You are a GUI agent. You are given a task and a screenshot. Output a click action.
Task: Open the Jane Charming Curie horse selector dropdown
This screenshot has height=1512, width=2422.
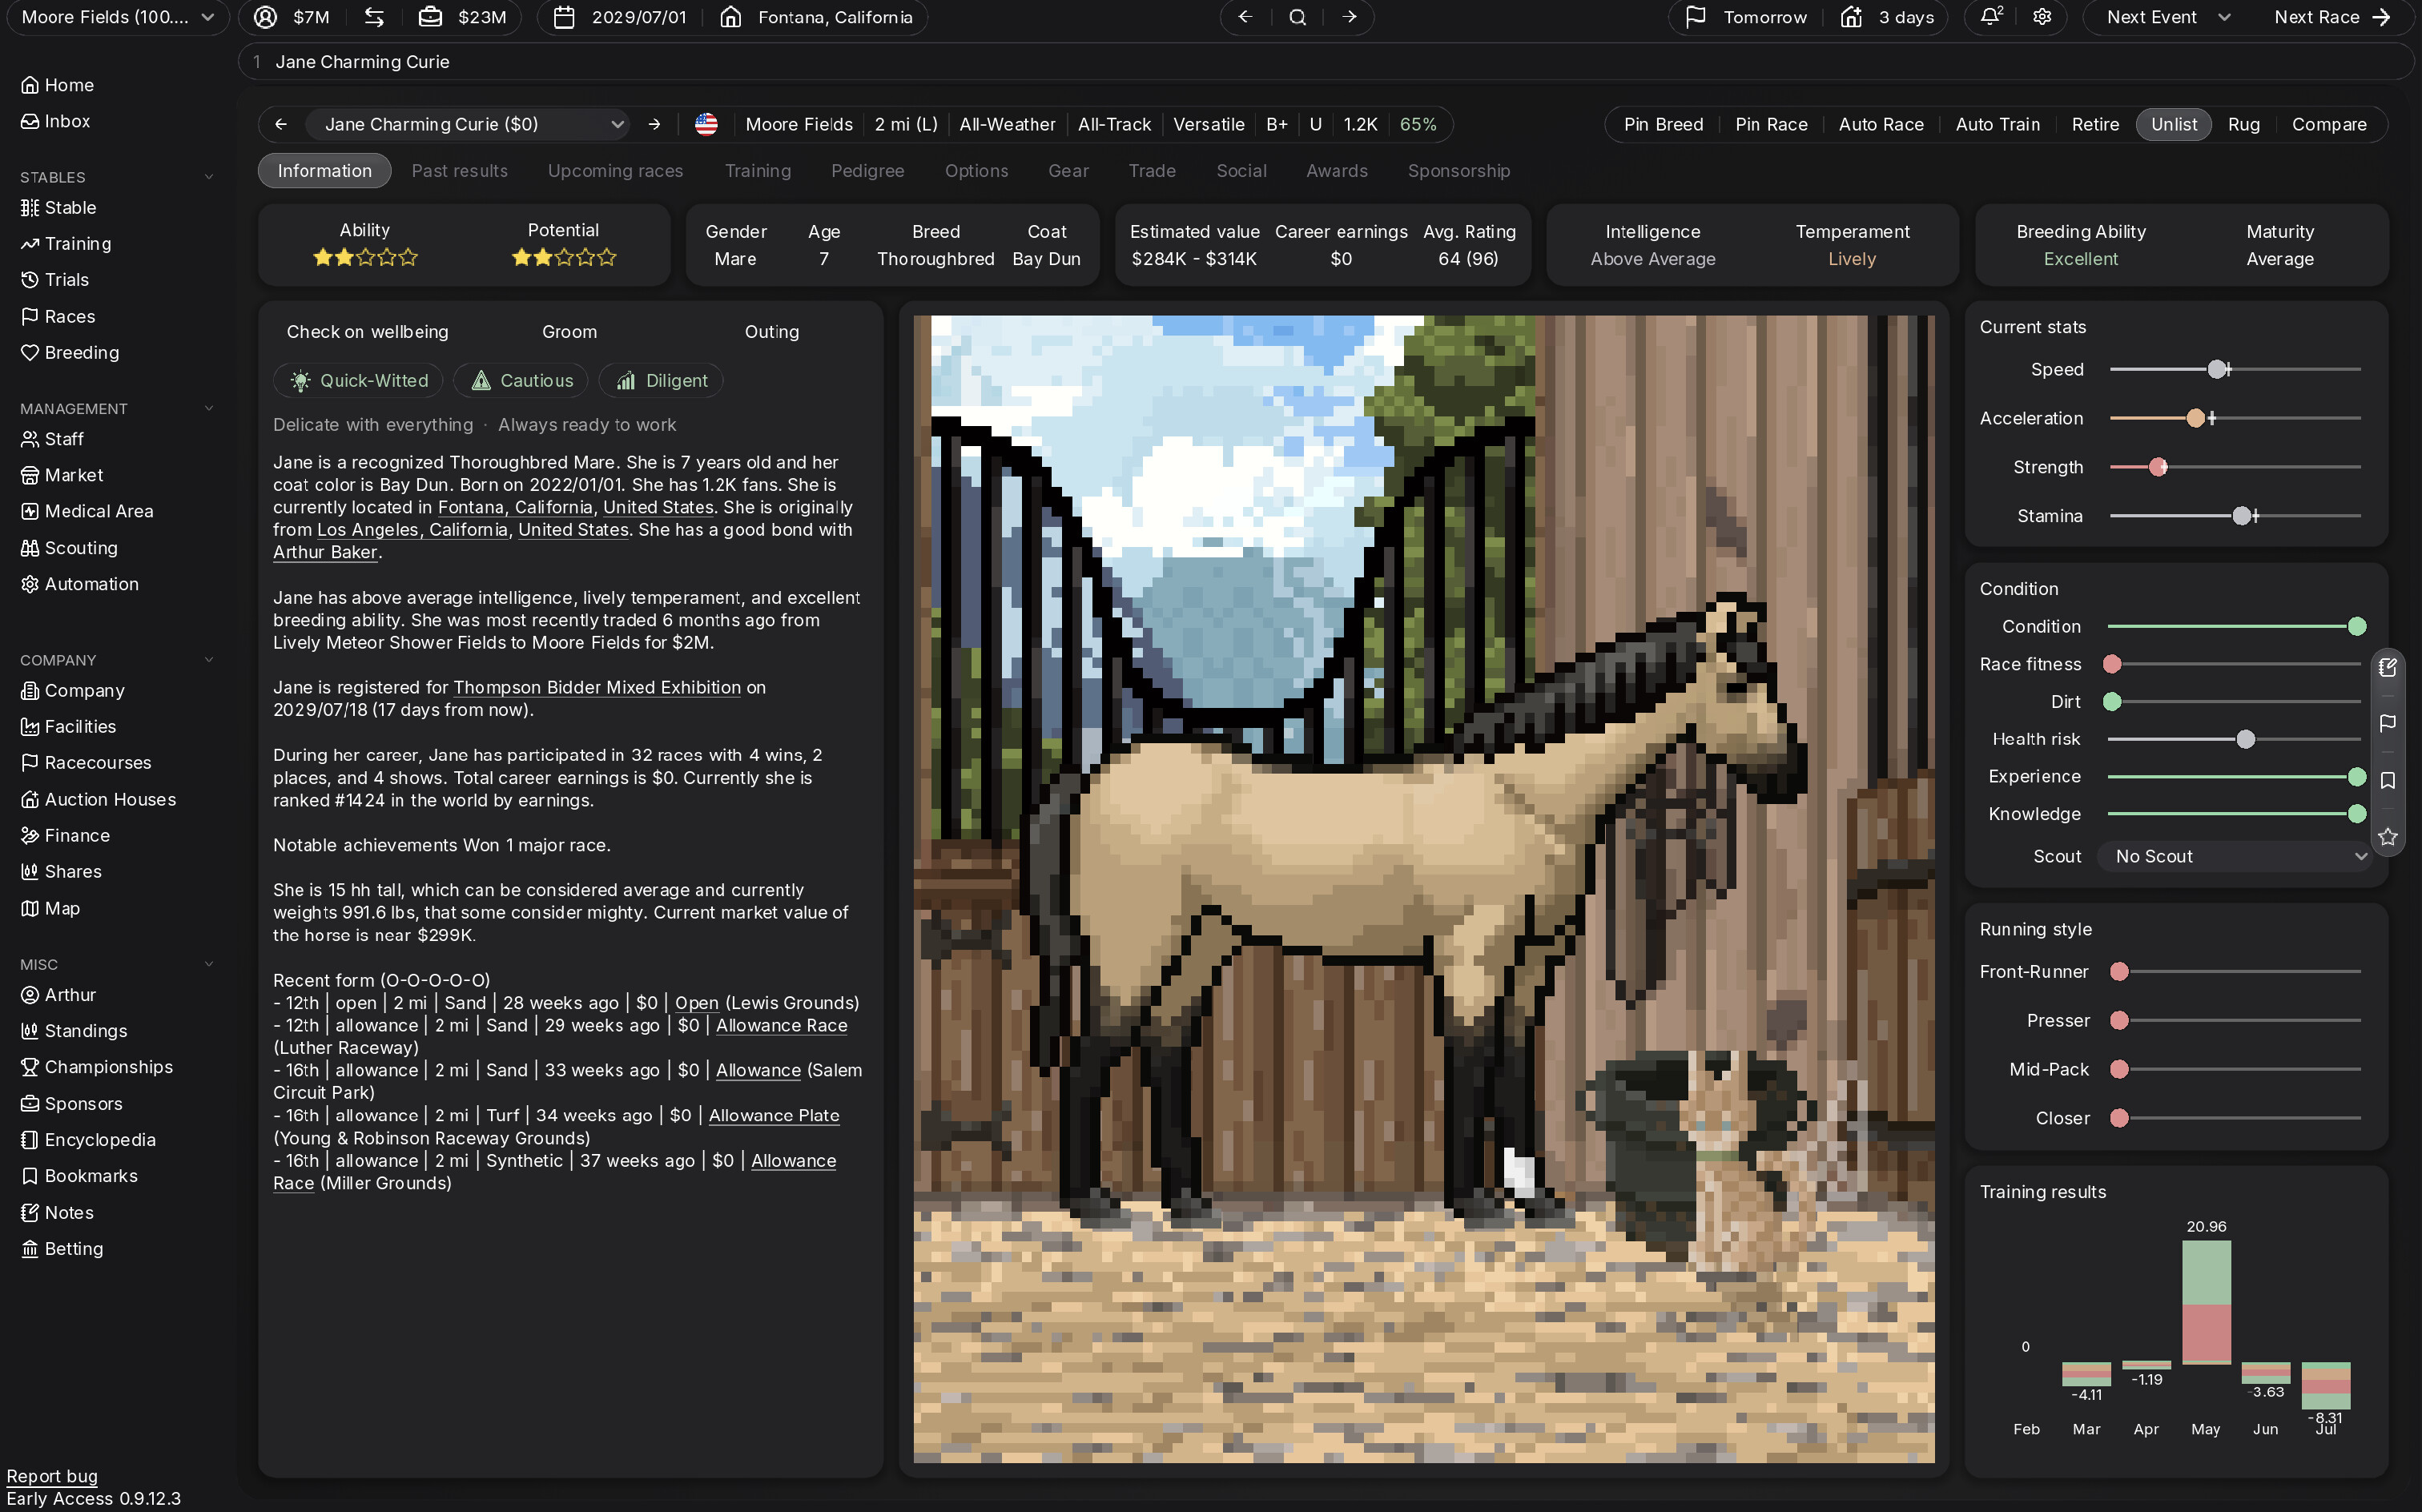coord(467,124)
